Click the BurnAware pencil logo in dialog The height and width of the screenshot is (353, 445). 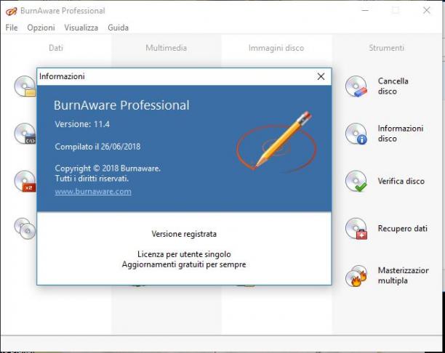coord(276,142)
